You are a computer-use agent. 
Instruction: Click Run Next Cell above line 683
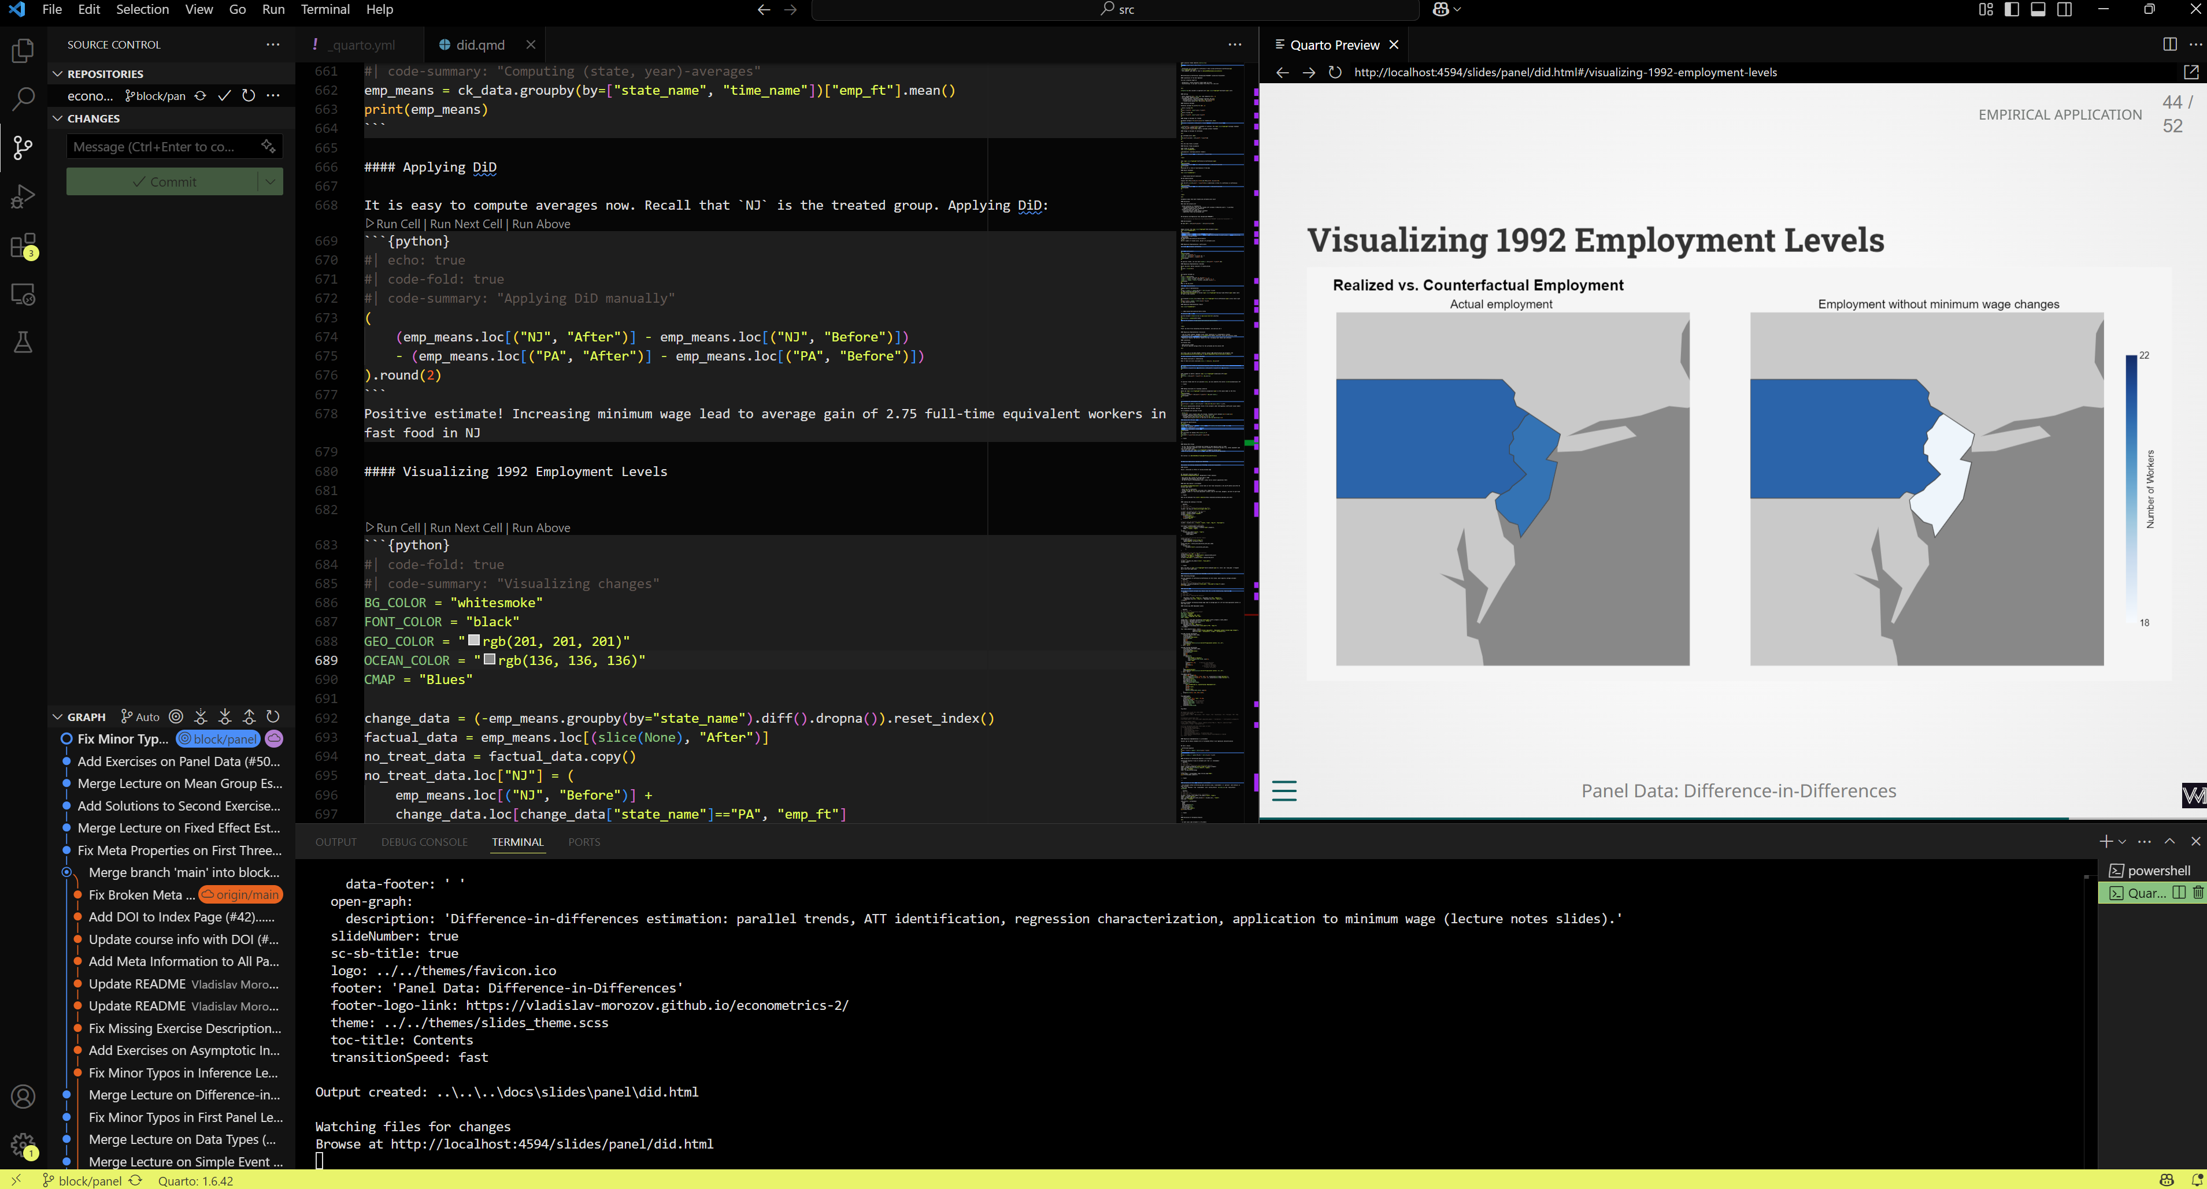[466, 527]
